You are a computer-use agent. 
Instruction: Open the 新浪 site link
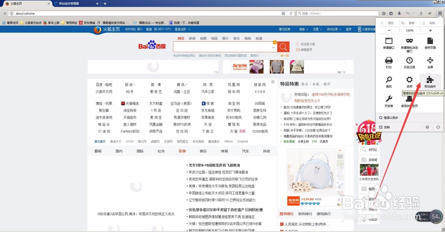(x=130, y=85)
